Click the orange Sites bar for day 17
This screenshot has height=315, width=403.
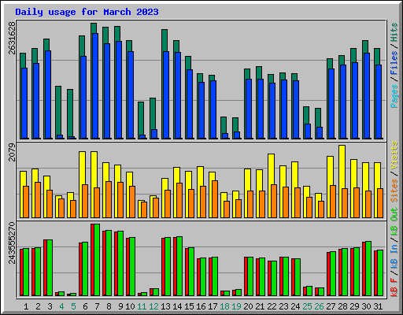[215, 199]
